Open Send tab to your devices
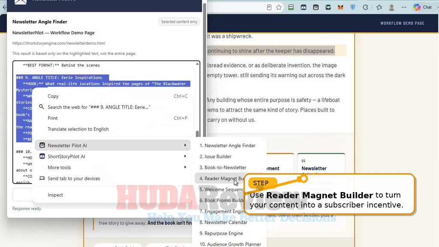 pos(113,178)
